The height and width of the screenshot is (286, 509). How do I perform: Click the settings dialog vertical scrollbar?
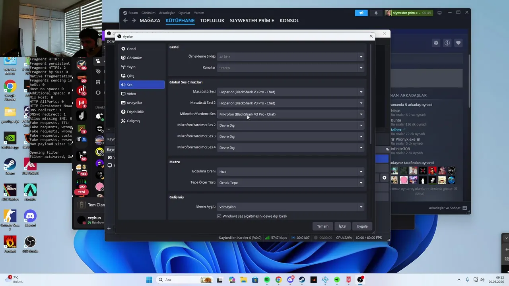click(x=371, y=95)
